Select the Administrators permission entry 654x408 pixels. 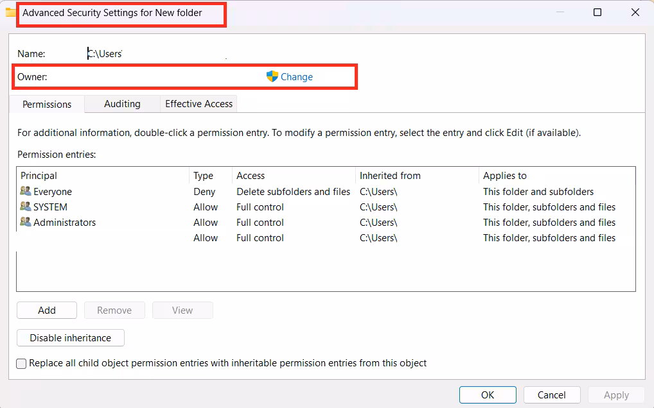[x=326, y=223]
